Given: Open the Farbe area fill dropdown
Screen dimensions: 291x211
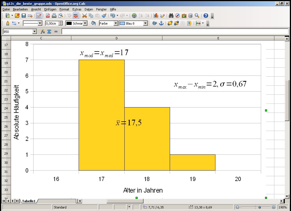Looking at the screenshot, I should (x=116, y=23).
